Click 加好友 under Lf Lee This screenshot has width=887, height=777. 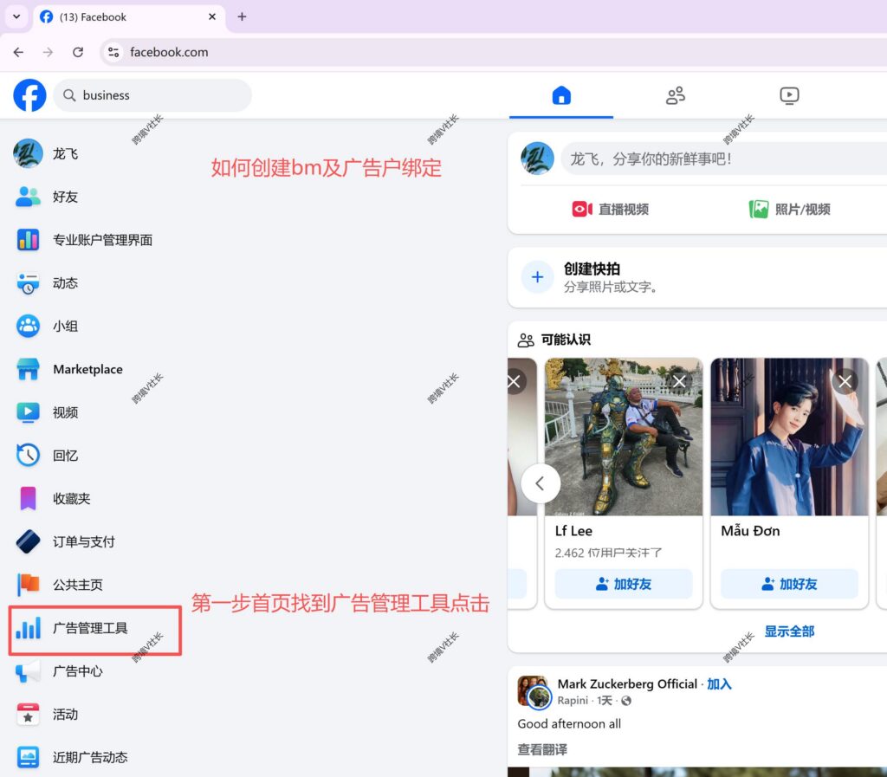click(624, 584)
